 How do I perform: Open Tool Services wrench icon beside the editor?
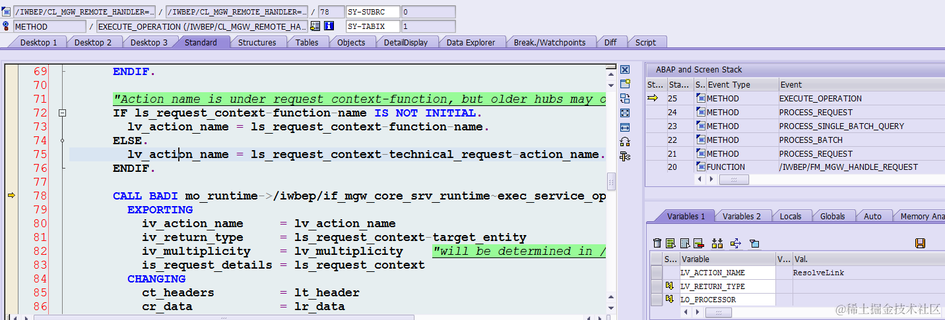tap(625, 156)
